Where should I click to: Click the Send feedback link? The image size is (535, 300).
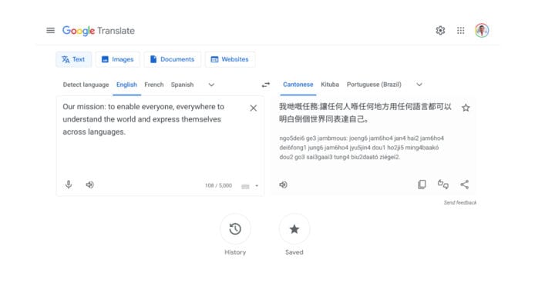[460, 202]
